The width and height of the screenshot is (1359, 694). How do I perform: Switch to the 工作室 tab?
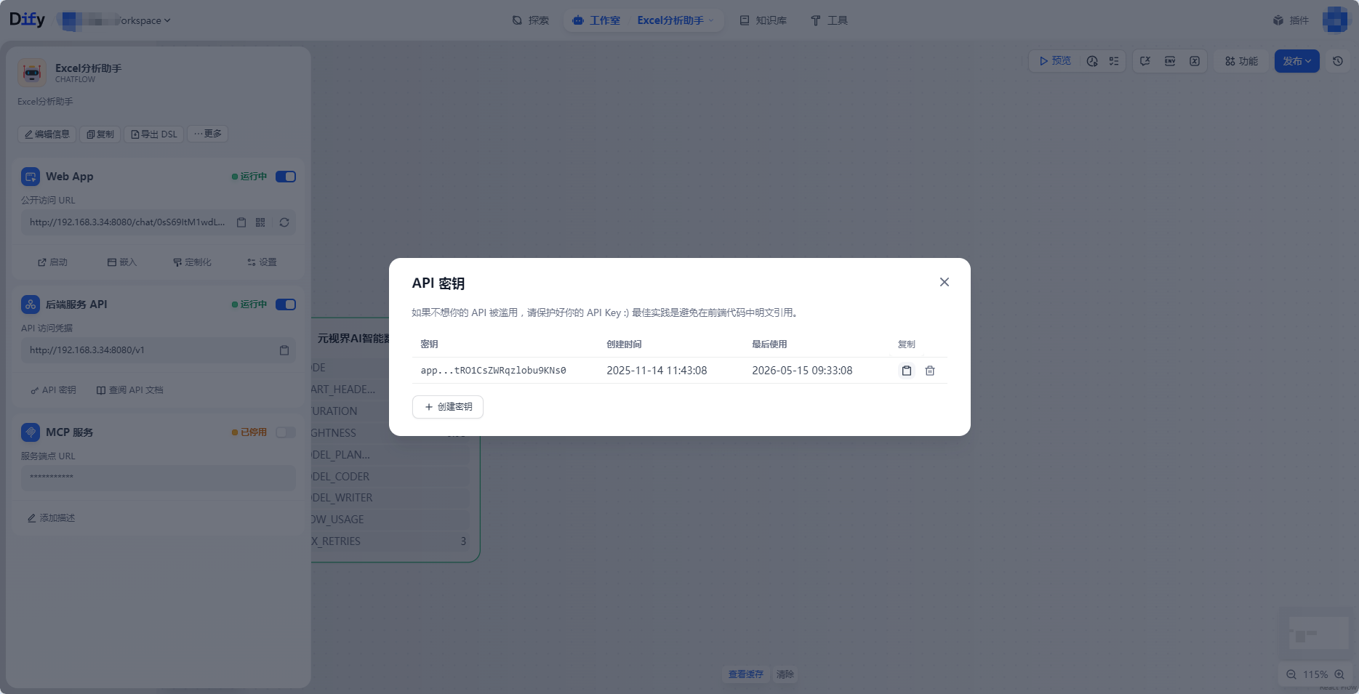pyautogui.click(x=596, y=20)
